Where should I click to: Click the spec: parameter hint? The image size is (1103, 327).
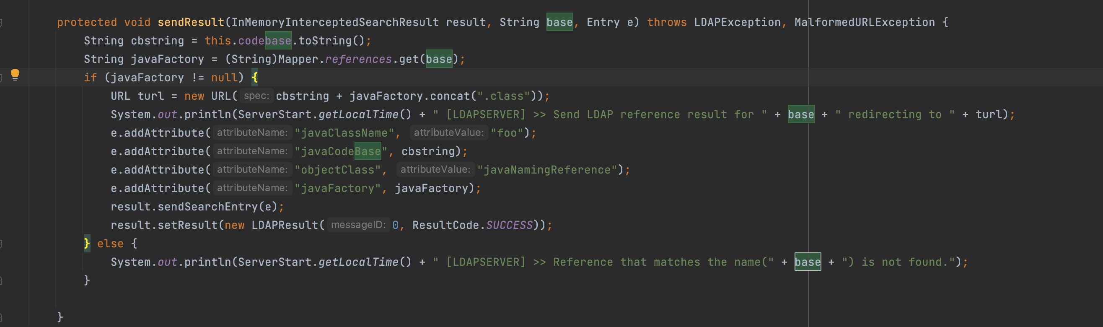pyautogui.click(x=256, y=96)
